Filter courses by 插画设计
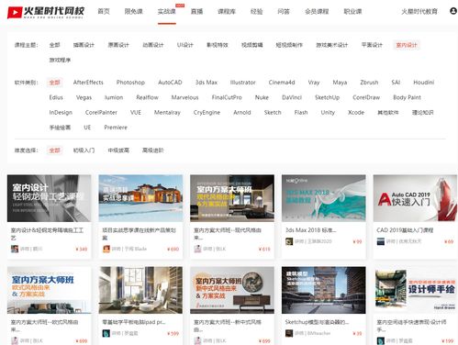Screen dimensions: 458x345 (84, 45)
